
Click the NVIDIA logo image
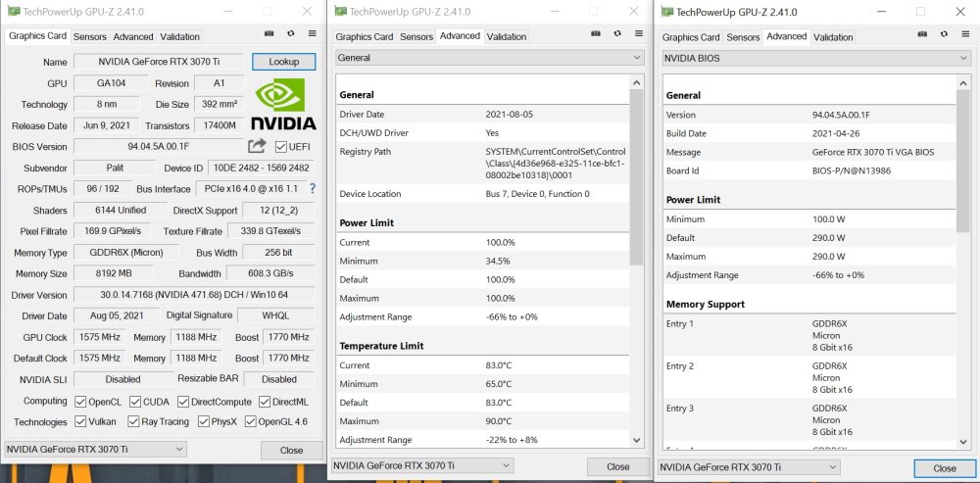[x=283, y=105]
